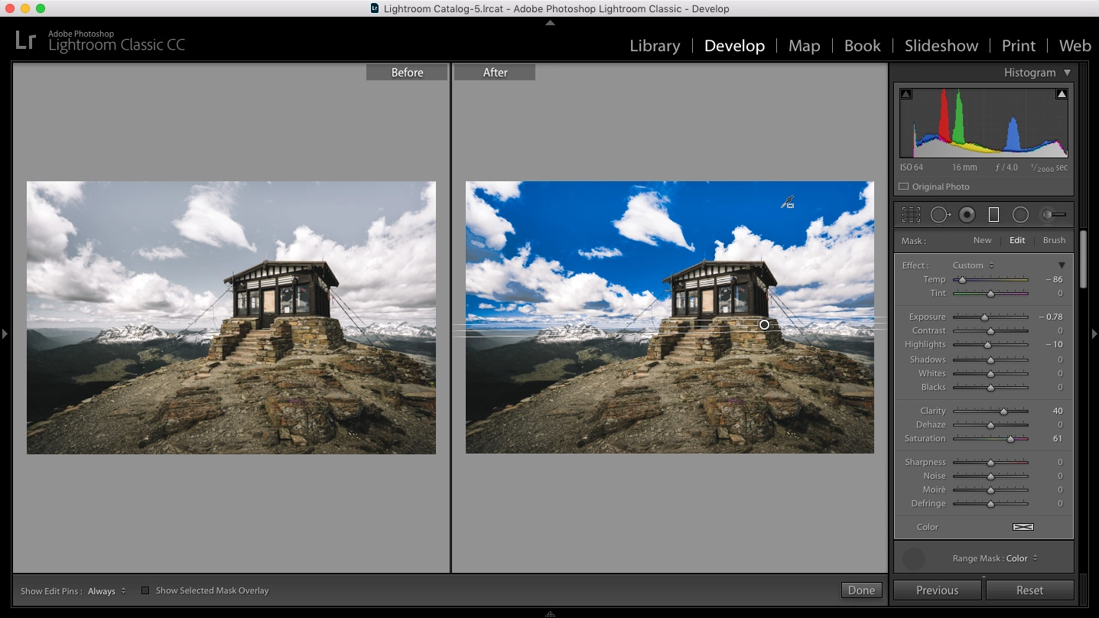This screenshot has height=618, width=1099.
Task: Select the Red Eye Correction tool
Action: pyautogui.click(x=967, y=214)
